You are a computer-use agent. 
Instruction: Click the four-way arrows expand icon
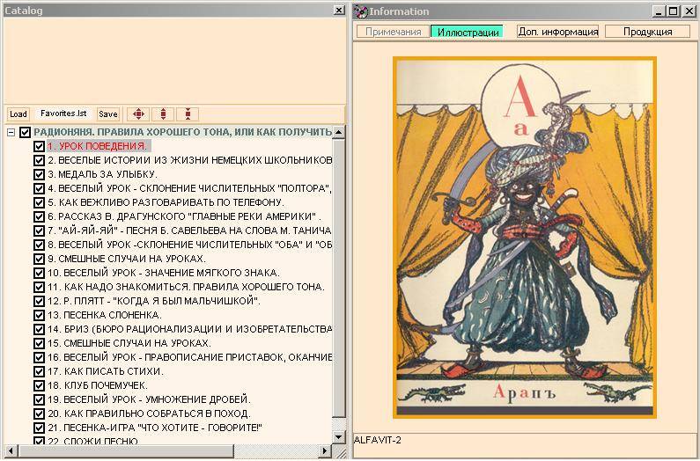pyautogui.click(x=138, y=114)
